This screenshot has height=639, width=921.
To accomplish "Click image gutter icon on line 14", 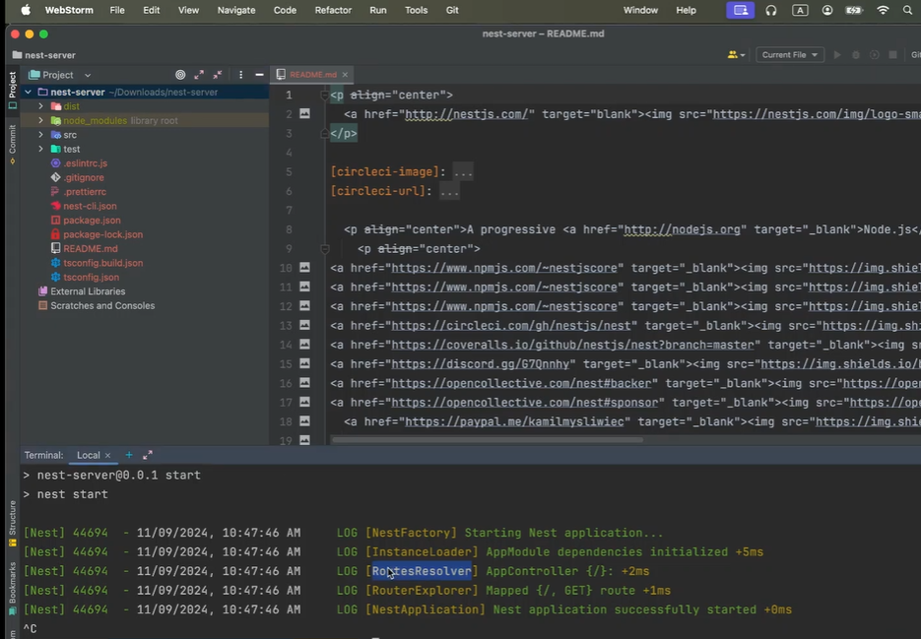I will point(304,345).
